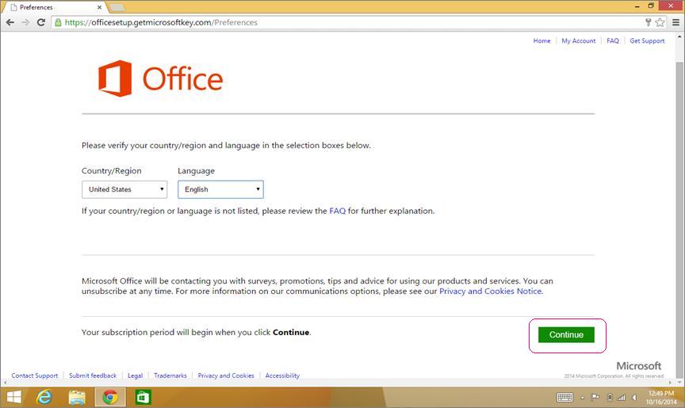The height and width of the screenshot is (408, 685).
Task: Open the Get Support link
Action: point(647,40)
